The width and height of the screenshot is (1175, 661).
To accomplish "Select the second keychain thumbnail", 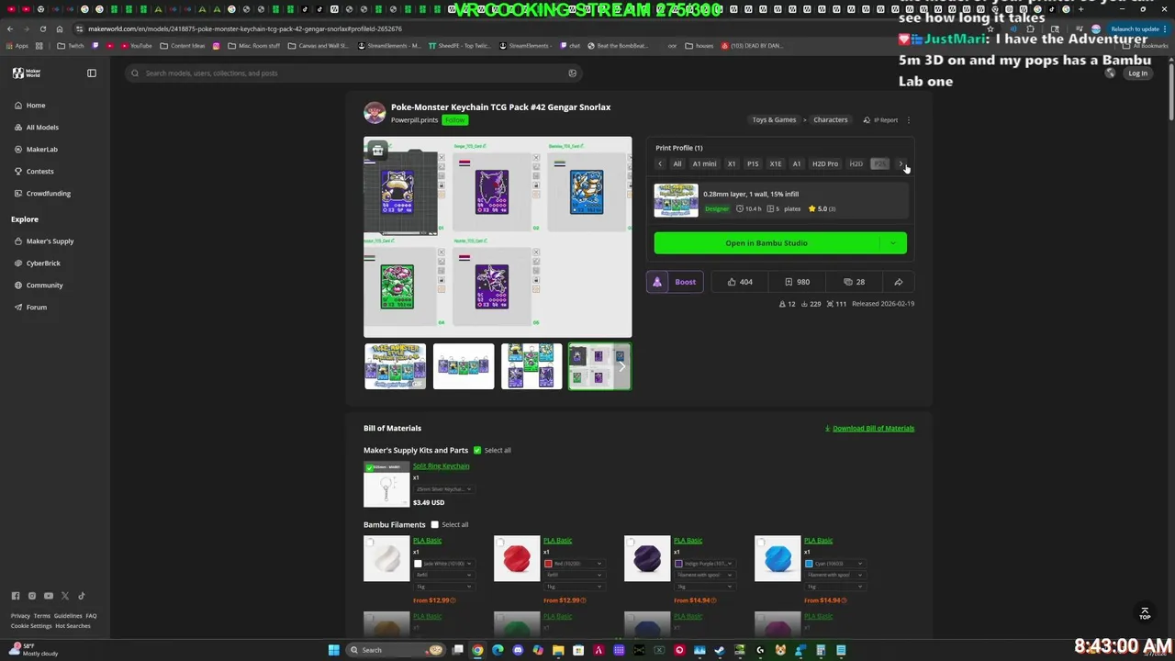I will (464, 366).
